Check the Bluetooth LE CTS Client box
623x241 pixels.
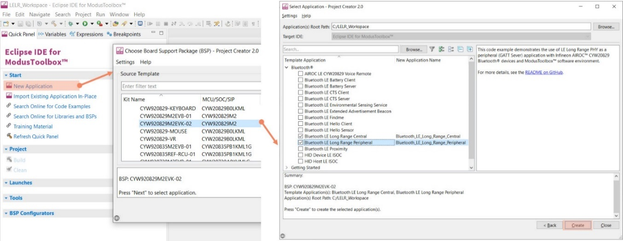click(301, 92)
